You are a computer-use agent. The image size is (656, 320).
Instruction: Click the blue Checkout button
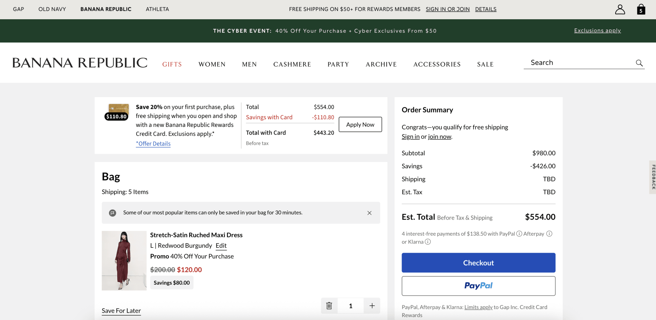click(x=478, y=263)
